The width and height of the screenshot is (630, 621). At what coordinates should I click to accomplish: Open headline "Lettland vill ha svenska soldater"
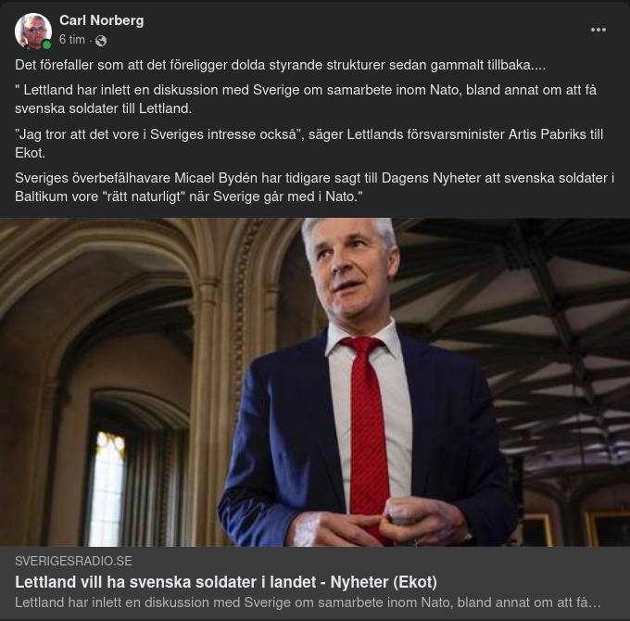click(225, 581)
